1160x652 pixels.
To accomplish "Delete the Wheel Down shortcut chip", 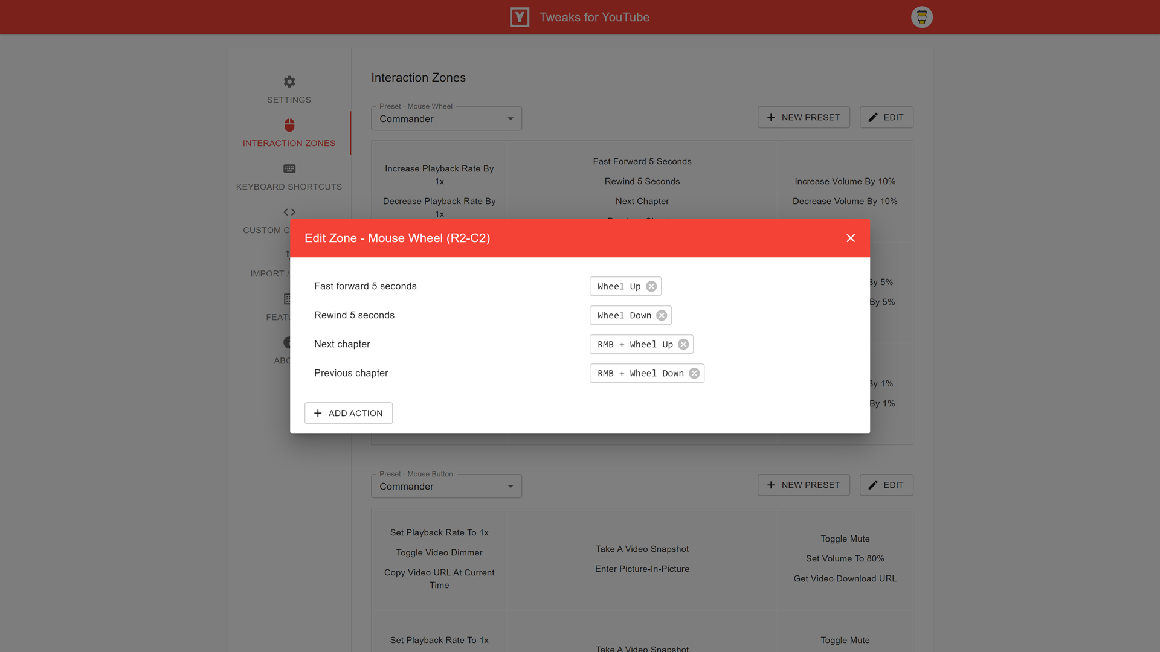I will pos(662,315).
